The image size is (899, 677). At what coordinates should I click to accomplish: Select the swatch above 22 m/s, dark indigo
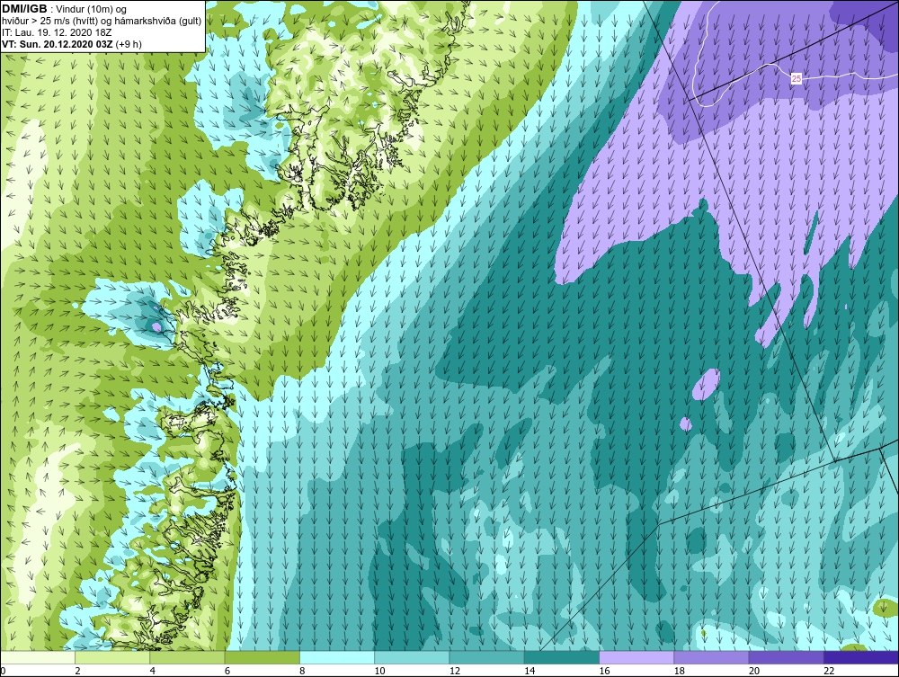tap(861, 657)
